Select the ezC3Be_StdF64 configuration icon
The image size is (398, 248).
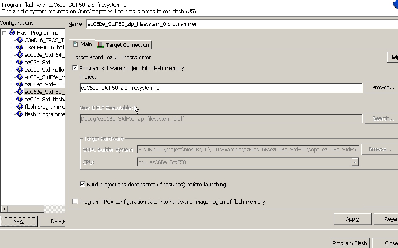point(20,55)
